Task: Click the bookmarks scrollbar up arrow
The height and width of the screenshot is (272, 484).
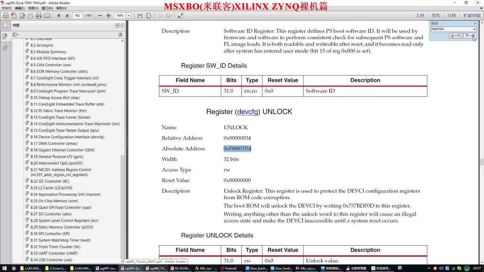Action: (123, 40)
